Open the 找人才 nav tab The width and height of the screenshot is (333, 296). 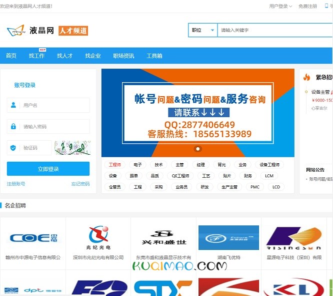point(65,56)
